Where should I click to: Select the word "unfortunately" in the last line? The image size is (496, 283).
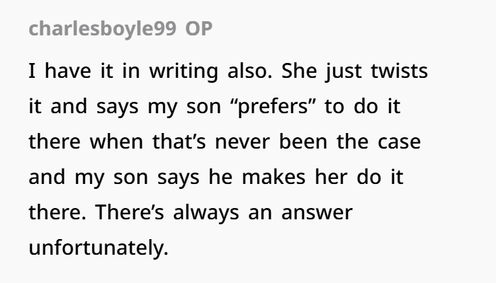(x=97, y=248)
